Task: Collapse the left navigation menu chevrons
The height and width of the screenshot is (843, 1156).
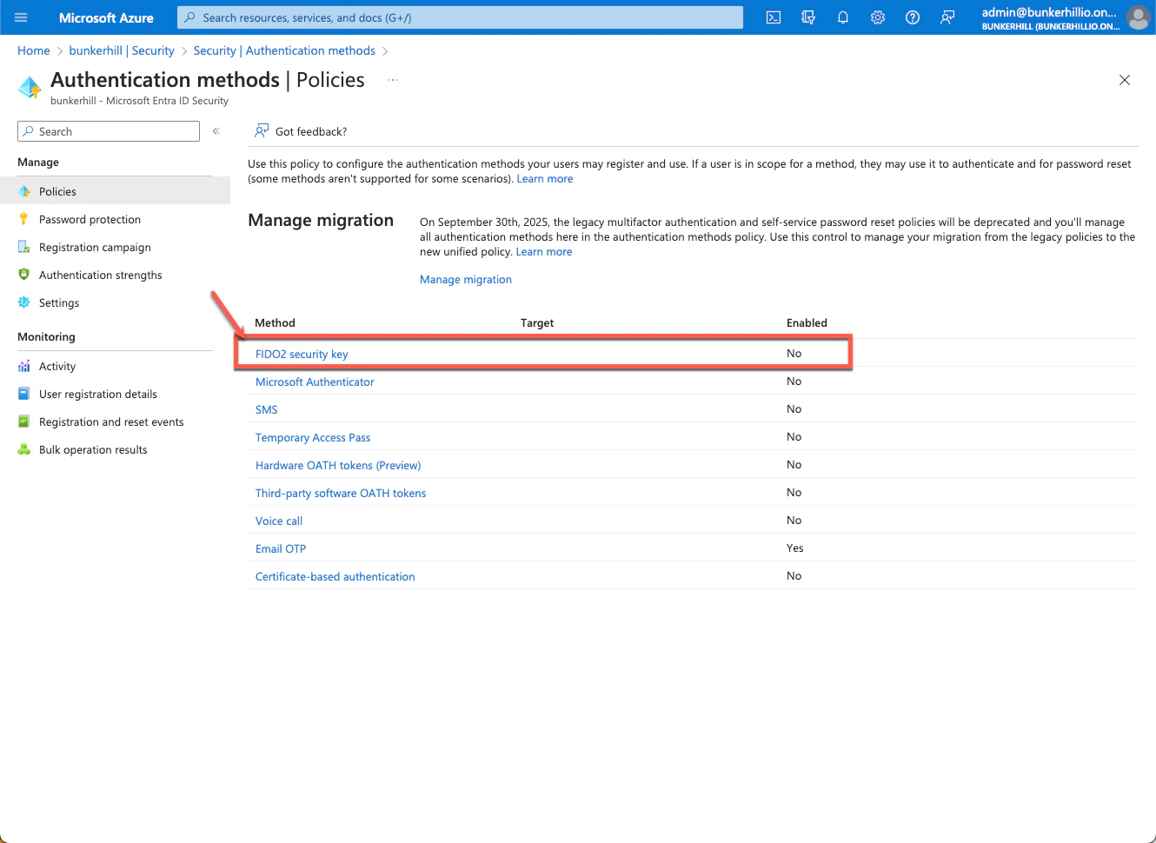Action: tap(216, 131)
